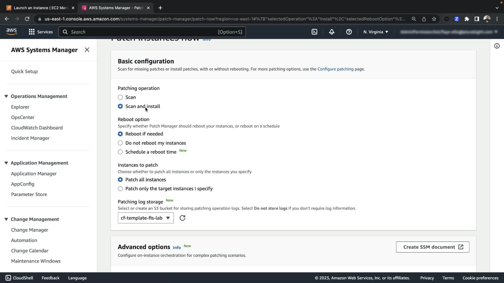Choose Do not reboot my instances
Screen dimensions: 504x283
click(x=120, y=143)
